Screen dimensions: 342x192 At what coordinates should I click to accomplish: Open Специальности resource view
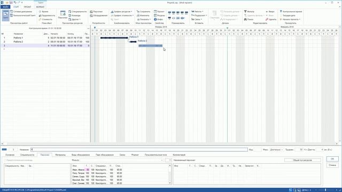click(77, 12)
